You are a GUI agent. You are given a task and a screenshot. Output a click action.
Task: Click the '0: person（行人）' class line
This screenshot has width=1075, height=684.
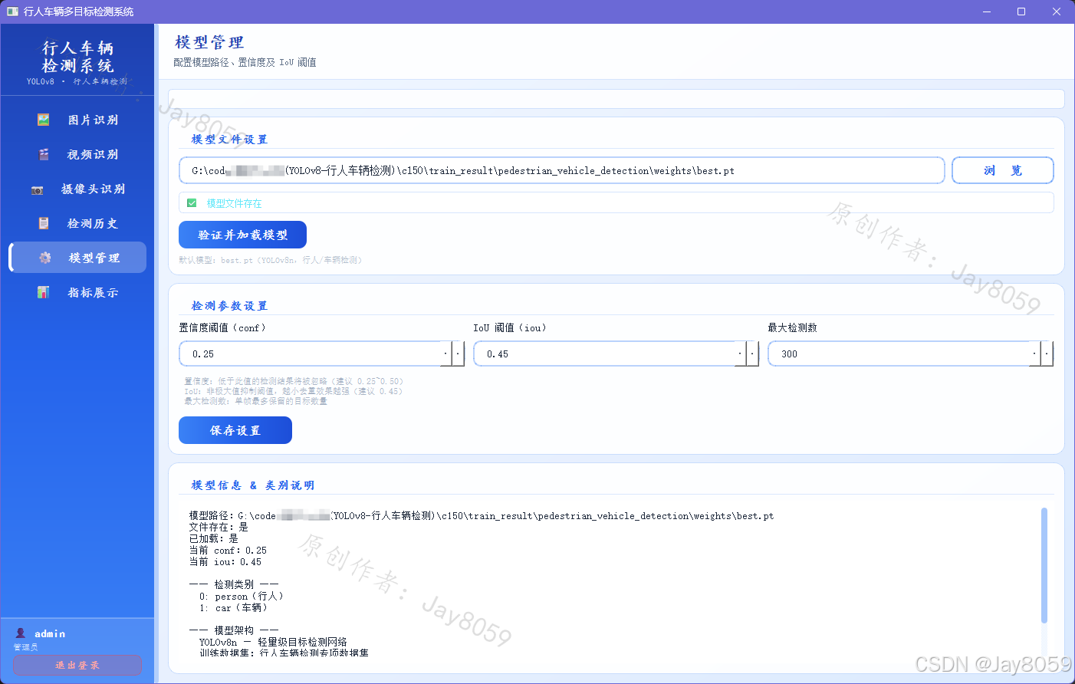pos(242,596)
